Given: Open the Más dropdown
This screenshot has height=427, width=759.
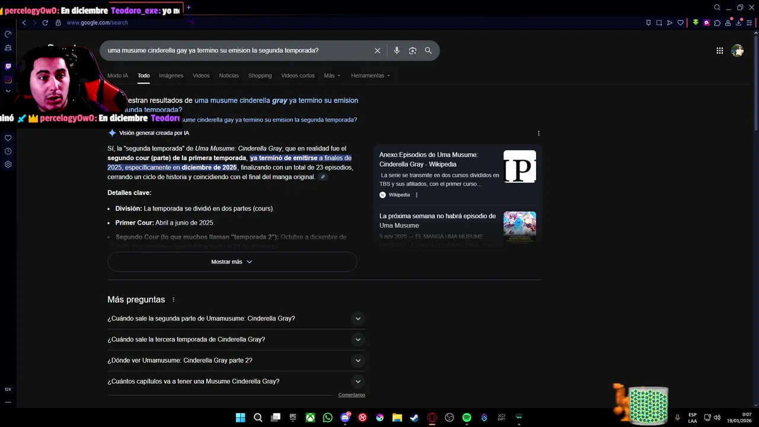Looking at the screenshot, I should pos(332,75).
